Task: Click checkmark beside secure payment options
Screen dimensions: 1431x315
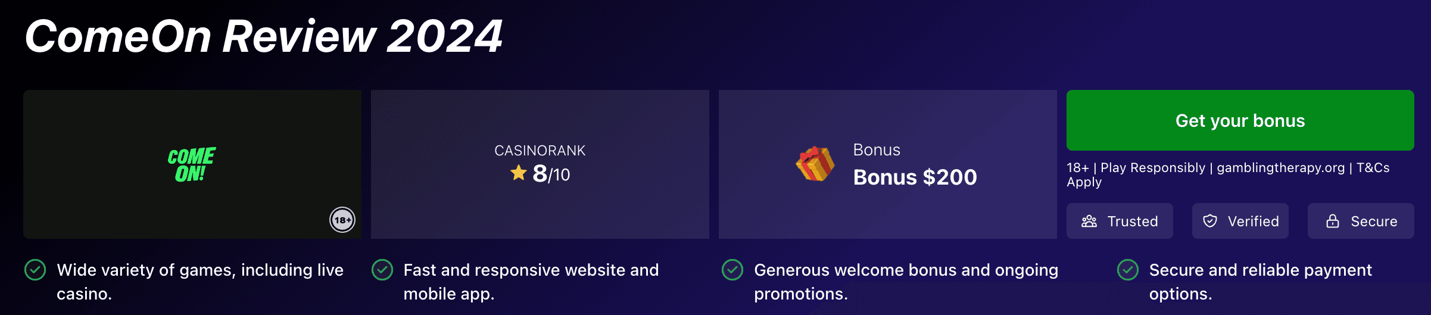Action: point(1128,270)
